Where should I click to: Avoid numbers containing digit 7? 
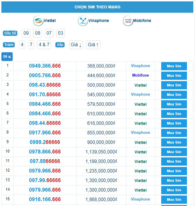[31, 45]
